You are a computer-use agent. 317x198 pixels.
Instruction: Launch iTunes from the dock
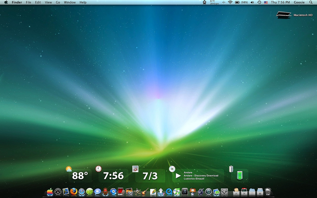click(177, 192)
